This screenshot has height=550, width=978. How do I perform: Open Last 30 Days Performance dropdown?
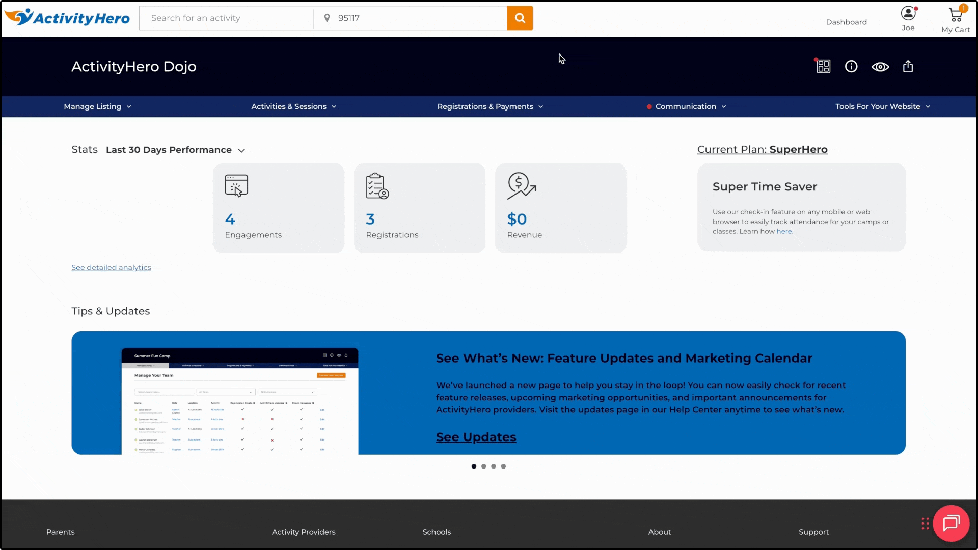pos(176,150)
